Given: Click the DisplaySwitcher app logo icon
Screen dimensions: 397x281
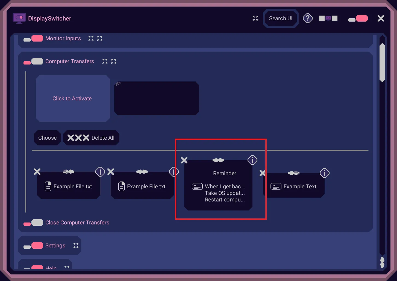Looking at the screenshot, I should point(19,18).
